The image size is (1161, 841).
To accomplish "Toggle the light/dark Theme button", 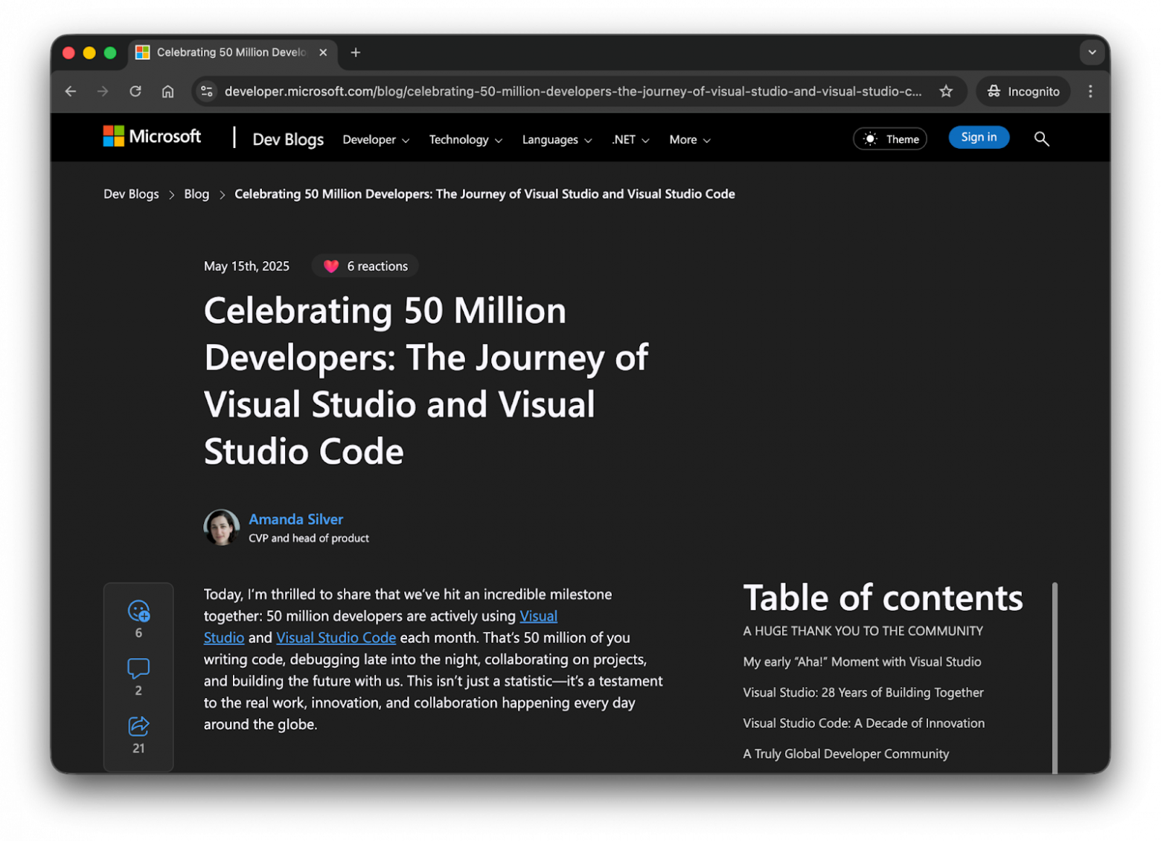I will [x=890, y=139].
